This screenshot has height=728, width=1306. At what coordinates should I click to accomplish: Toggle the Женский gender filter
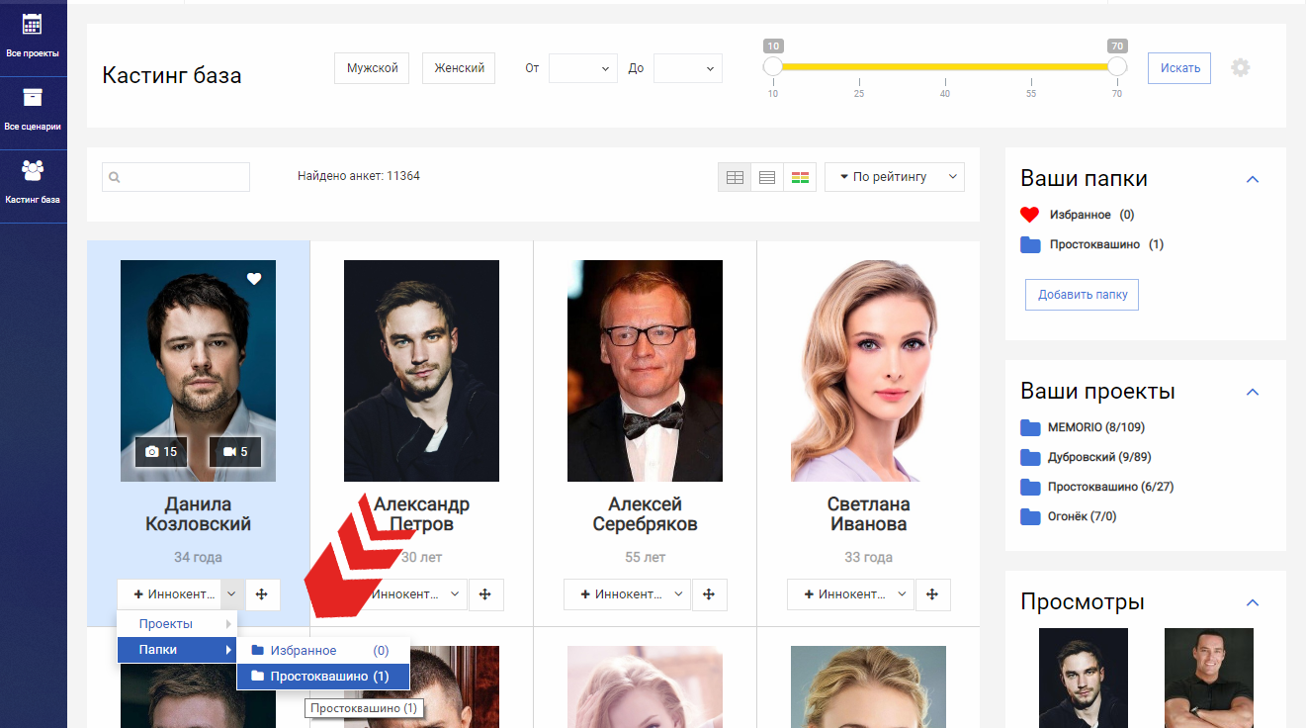pos(459,68)
